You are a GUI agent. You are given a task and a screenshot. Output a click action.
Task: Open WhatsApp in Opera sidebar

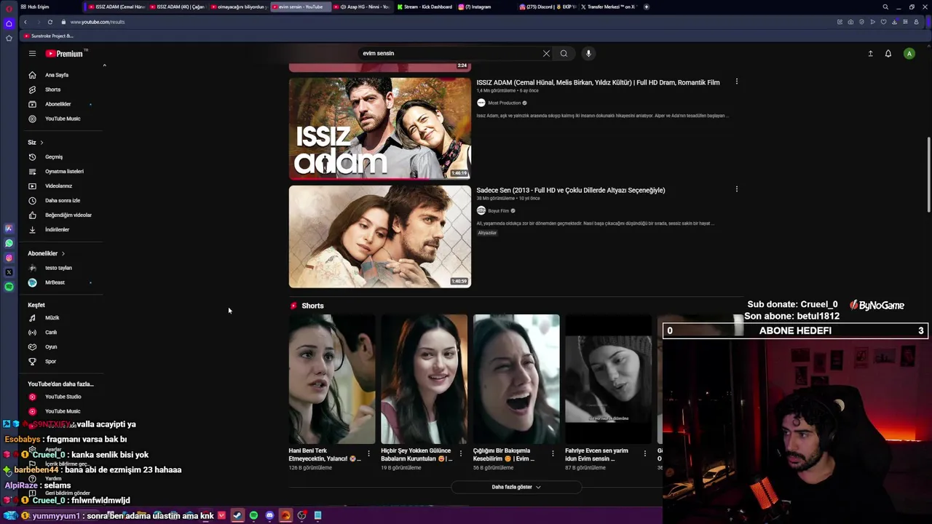[9, 243]
